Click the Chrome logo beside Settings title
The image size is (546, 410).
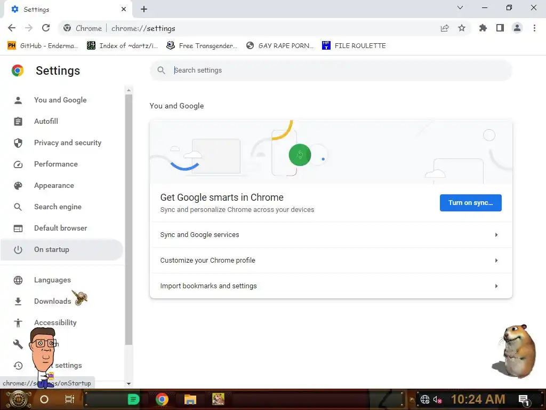[18, 70]
